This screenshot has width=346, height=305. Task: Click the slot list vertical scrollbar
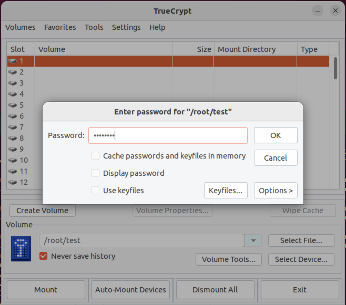point(335,68)
